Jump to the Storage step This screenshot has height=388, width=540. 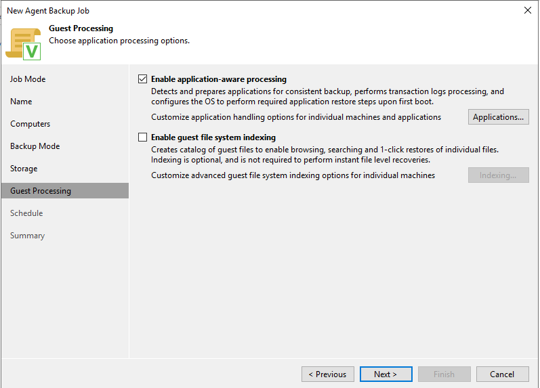tap(24, 169)
